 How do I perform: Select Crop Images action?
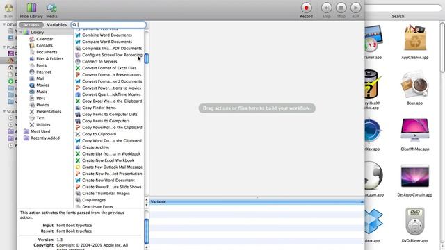94,200
